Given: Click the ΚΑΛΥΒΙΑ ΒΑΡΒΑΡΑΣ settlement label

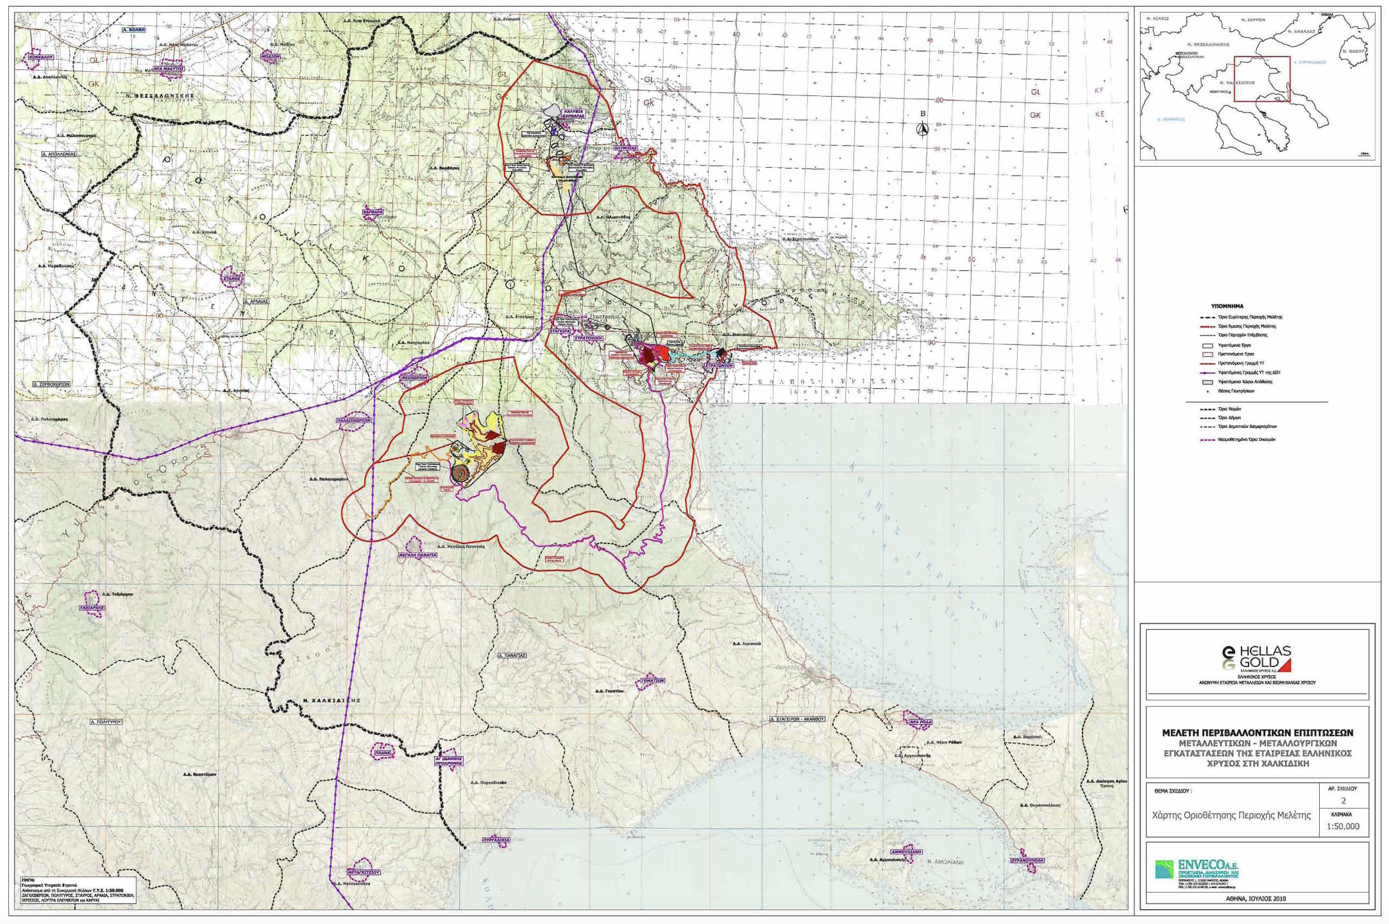Looking at the screenshot, I should [573, 113].
